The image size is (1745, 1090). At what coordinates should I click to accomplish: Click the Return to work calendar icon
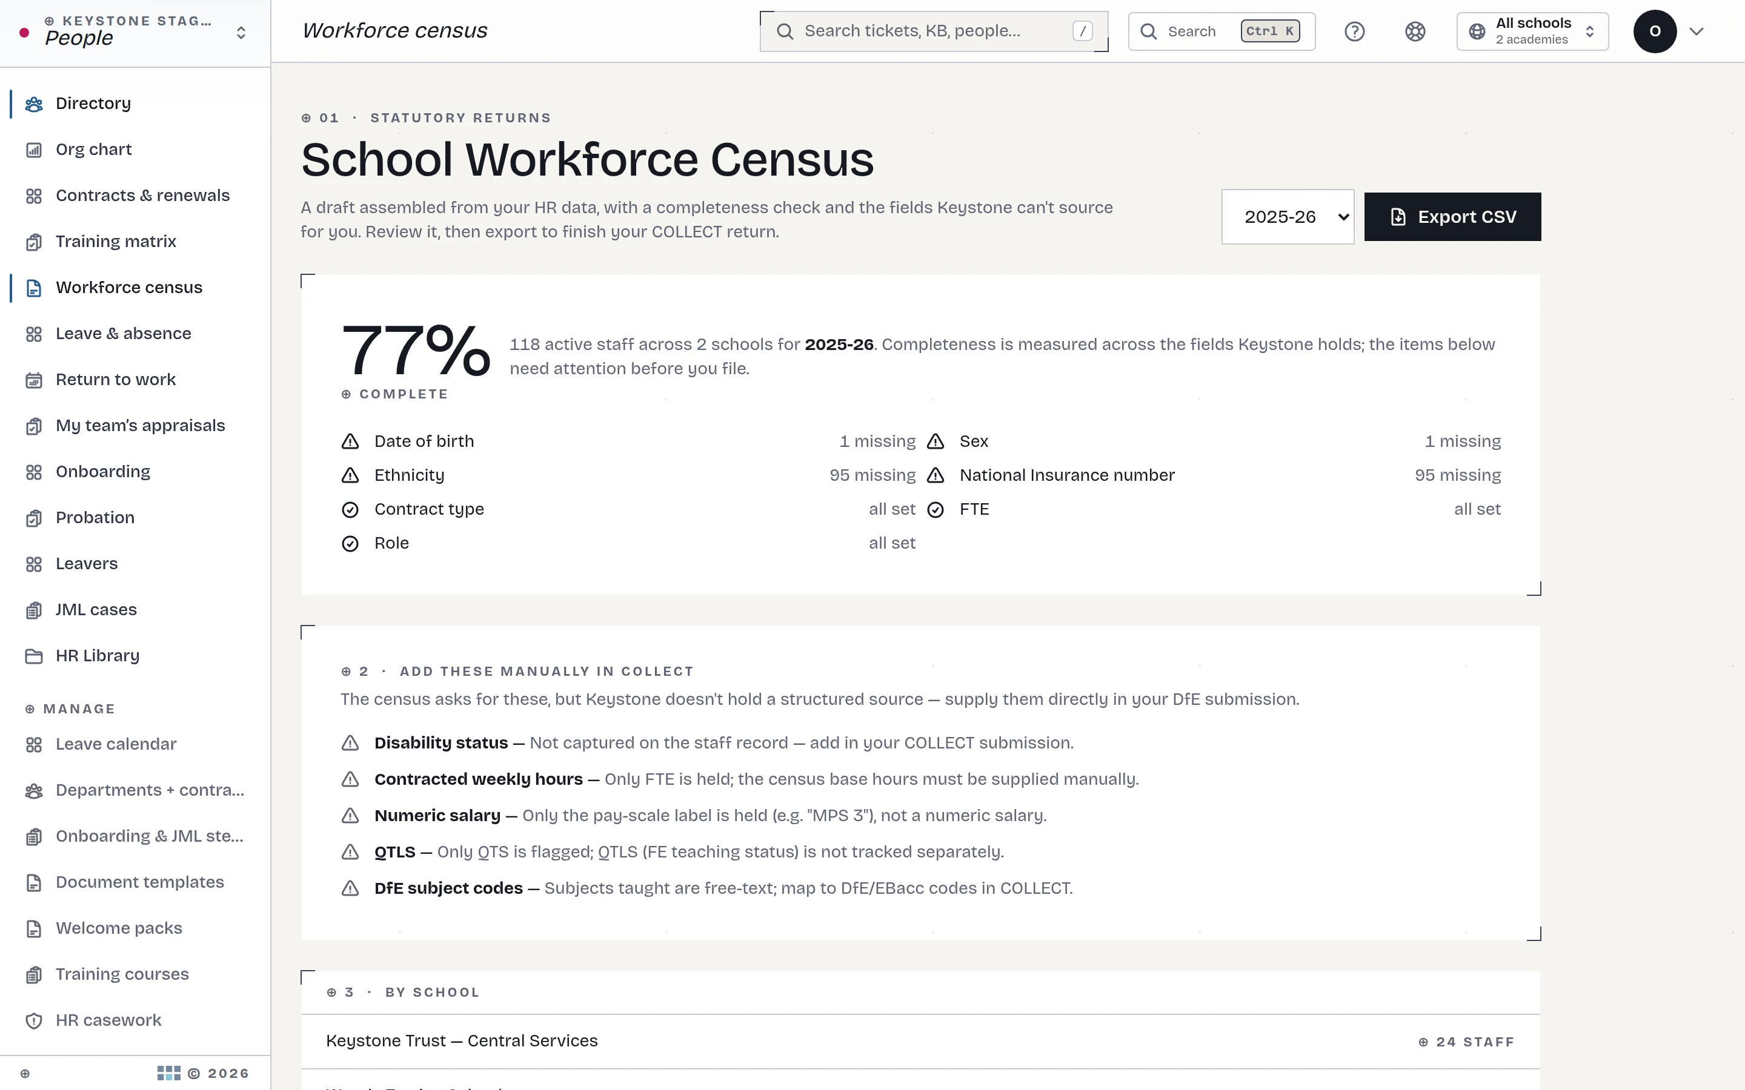tap(34, 380)
